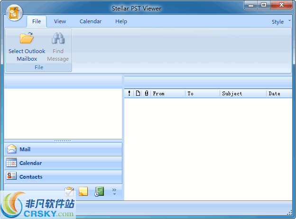Click the navigation pane splitter grip

click(63, 141)
